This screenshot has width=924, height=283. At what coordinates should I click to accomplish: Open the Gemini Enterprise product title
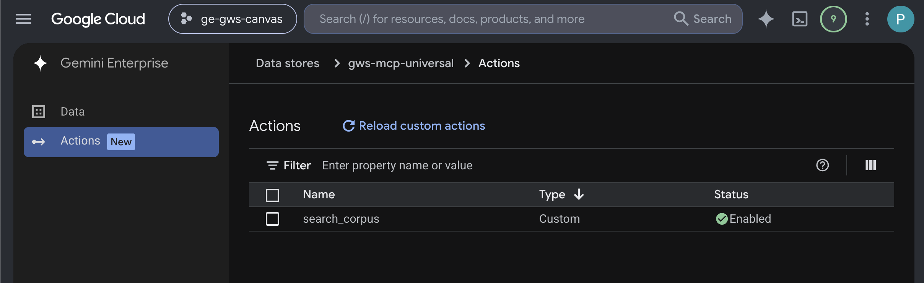pyautogui.click(x=114, y=63)
